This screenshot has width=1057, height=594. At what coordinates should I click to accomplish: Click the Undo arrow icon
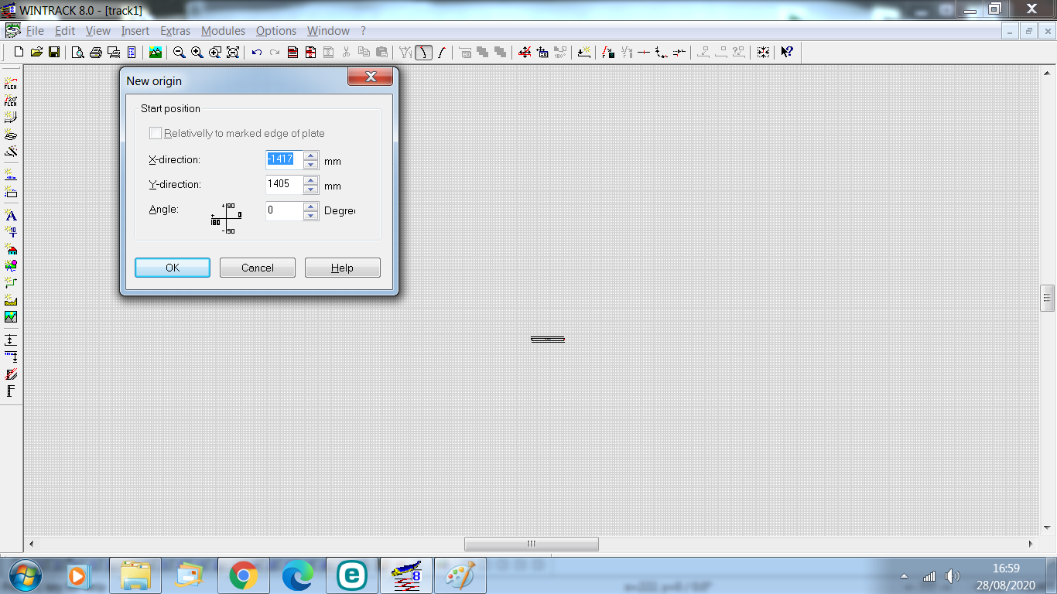click(257, 53)
